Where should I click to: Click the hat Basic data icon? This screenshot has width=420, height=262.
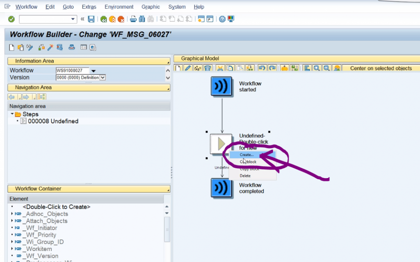coord(71,47)
